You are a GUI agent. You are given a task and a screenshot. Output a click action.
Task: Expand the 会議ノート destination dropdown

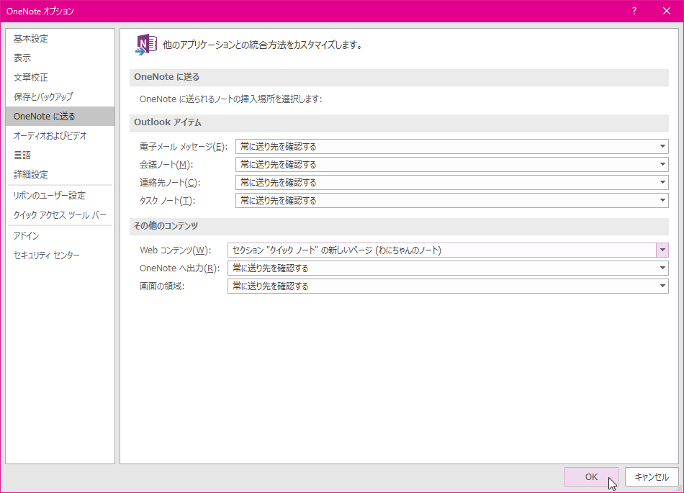452,164
